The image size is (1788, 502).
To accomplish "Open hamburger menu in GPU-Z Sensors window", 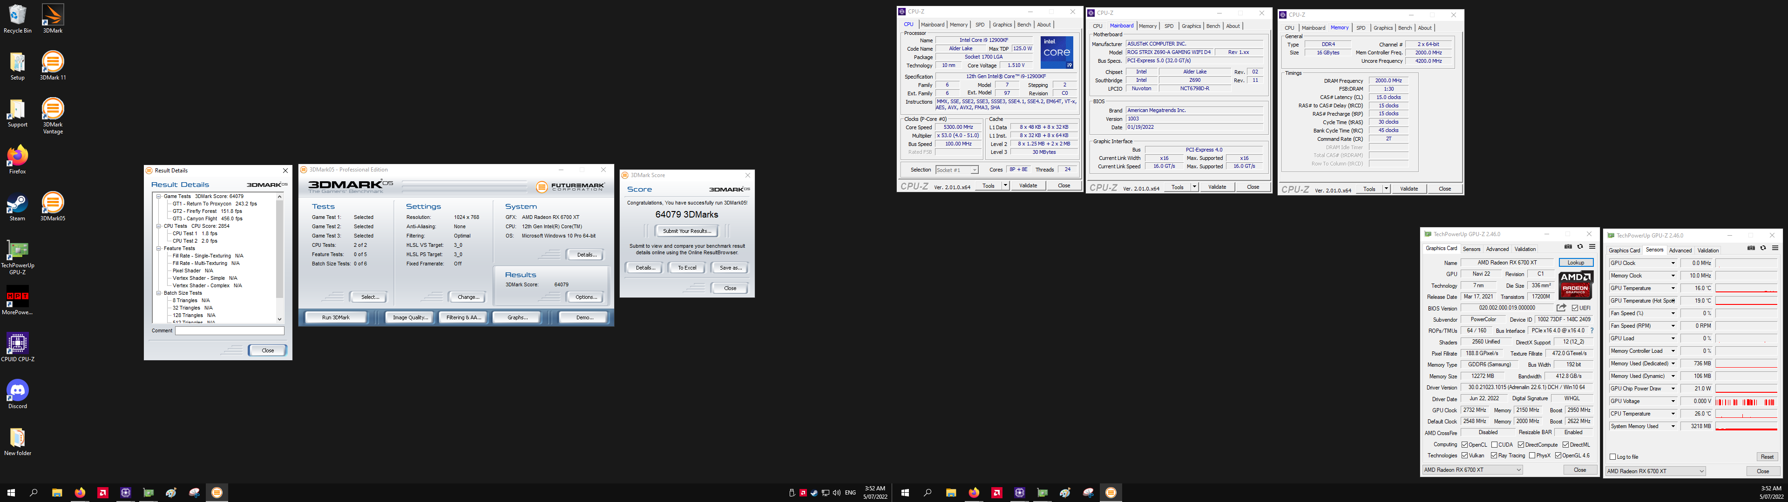I will pos(1775,248).
